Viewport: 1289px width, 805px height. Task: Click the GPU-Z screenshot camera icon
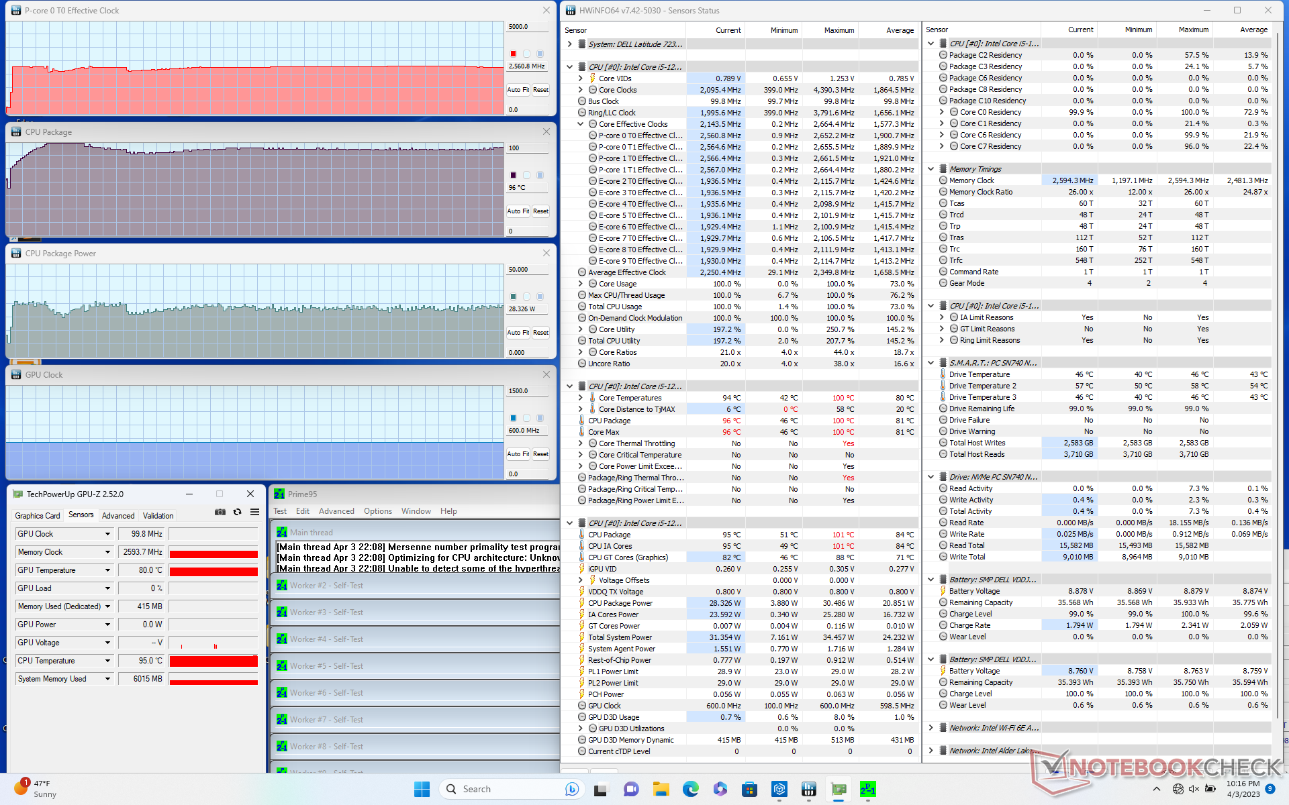(220, 512)
